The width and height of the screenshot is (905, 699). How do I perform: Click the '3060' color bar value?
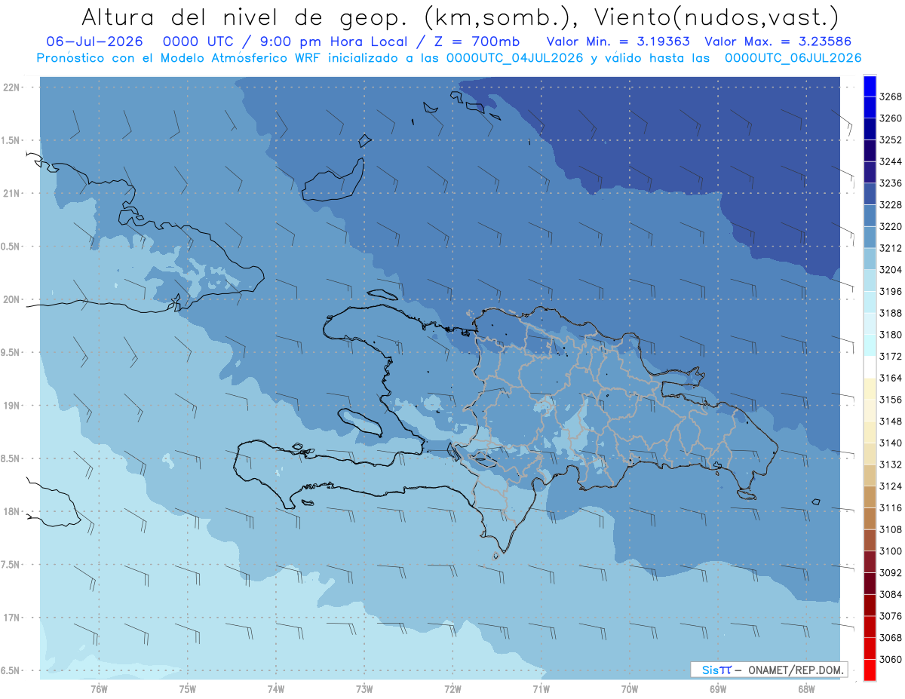click(x=890, y=659)
